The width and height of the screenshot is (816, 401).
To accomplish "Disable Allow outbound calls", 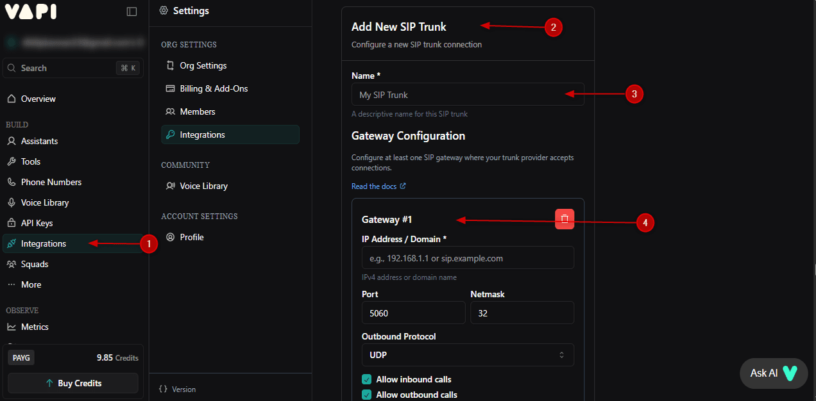I will [x=366, y=395].
